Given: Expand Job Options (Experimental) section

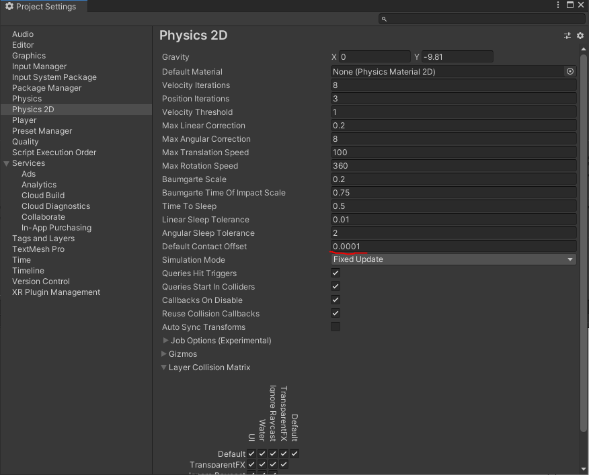Looking at the screenshot, I should (165, 340).
